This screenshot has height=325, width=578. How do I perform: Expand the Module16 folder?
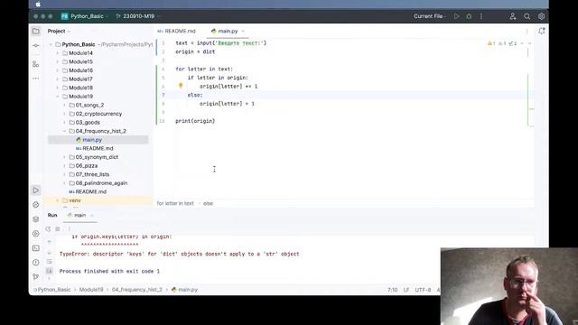pos(58,70)
